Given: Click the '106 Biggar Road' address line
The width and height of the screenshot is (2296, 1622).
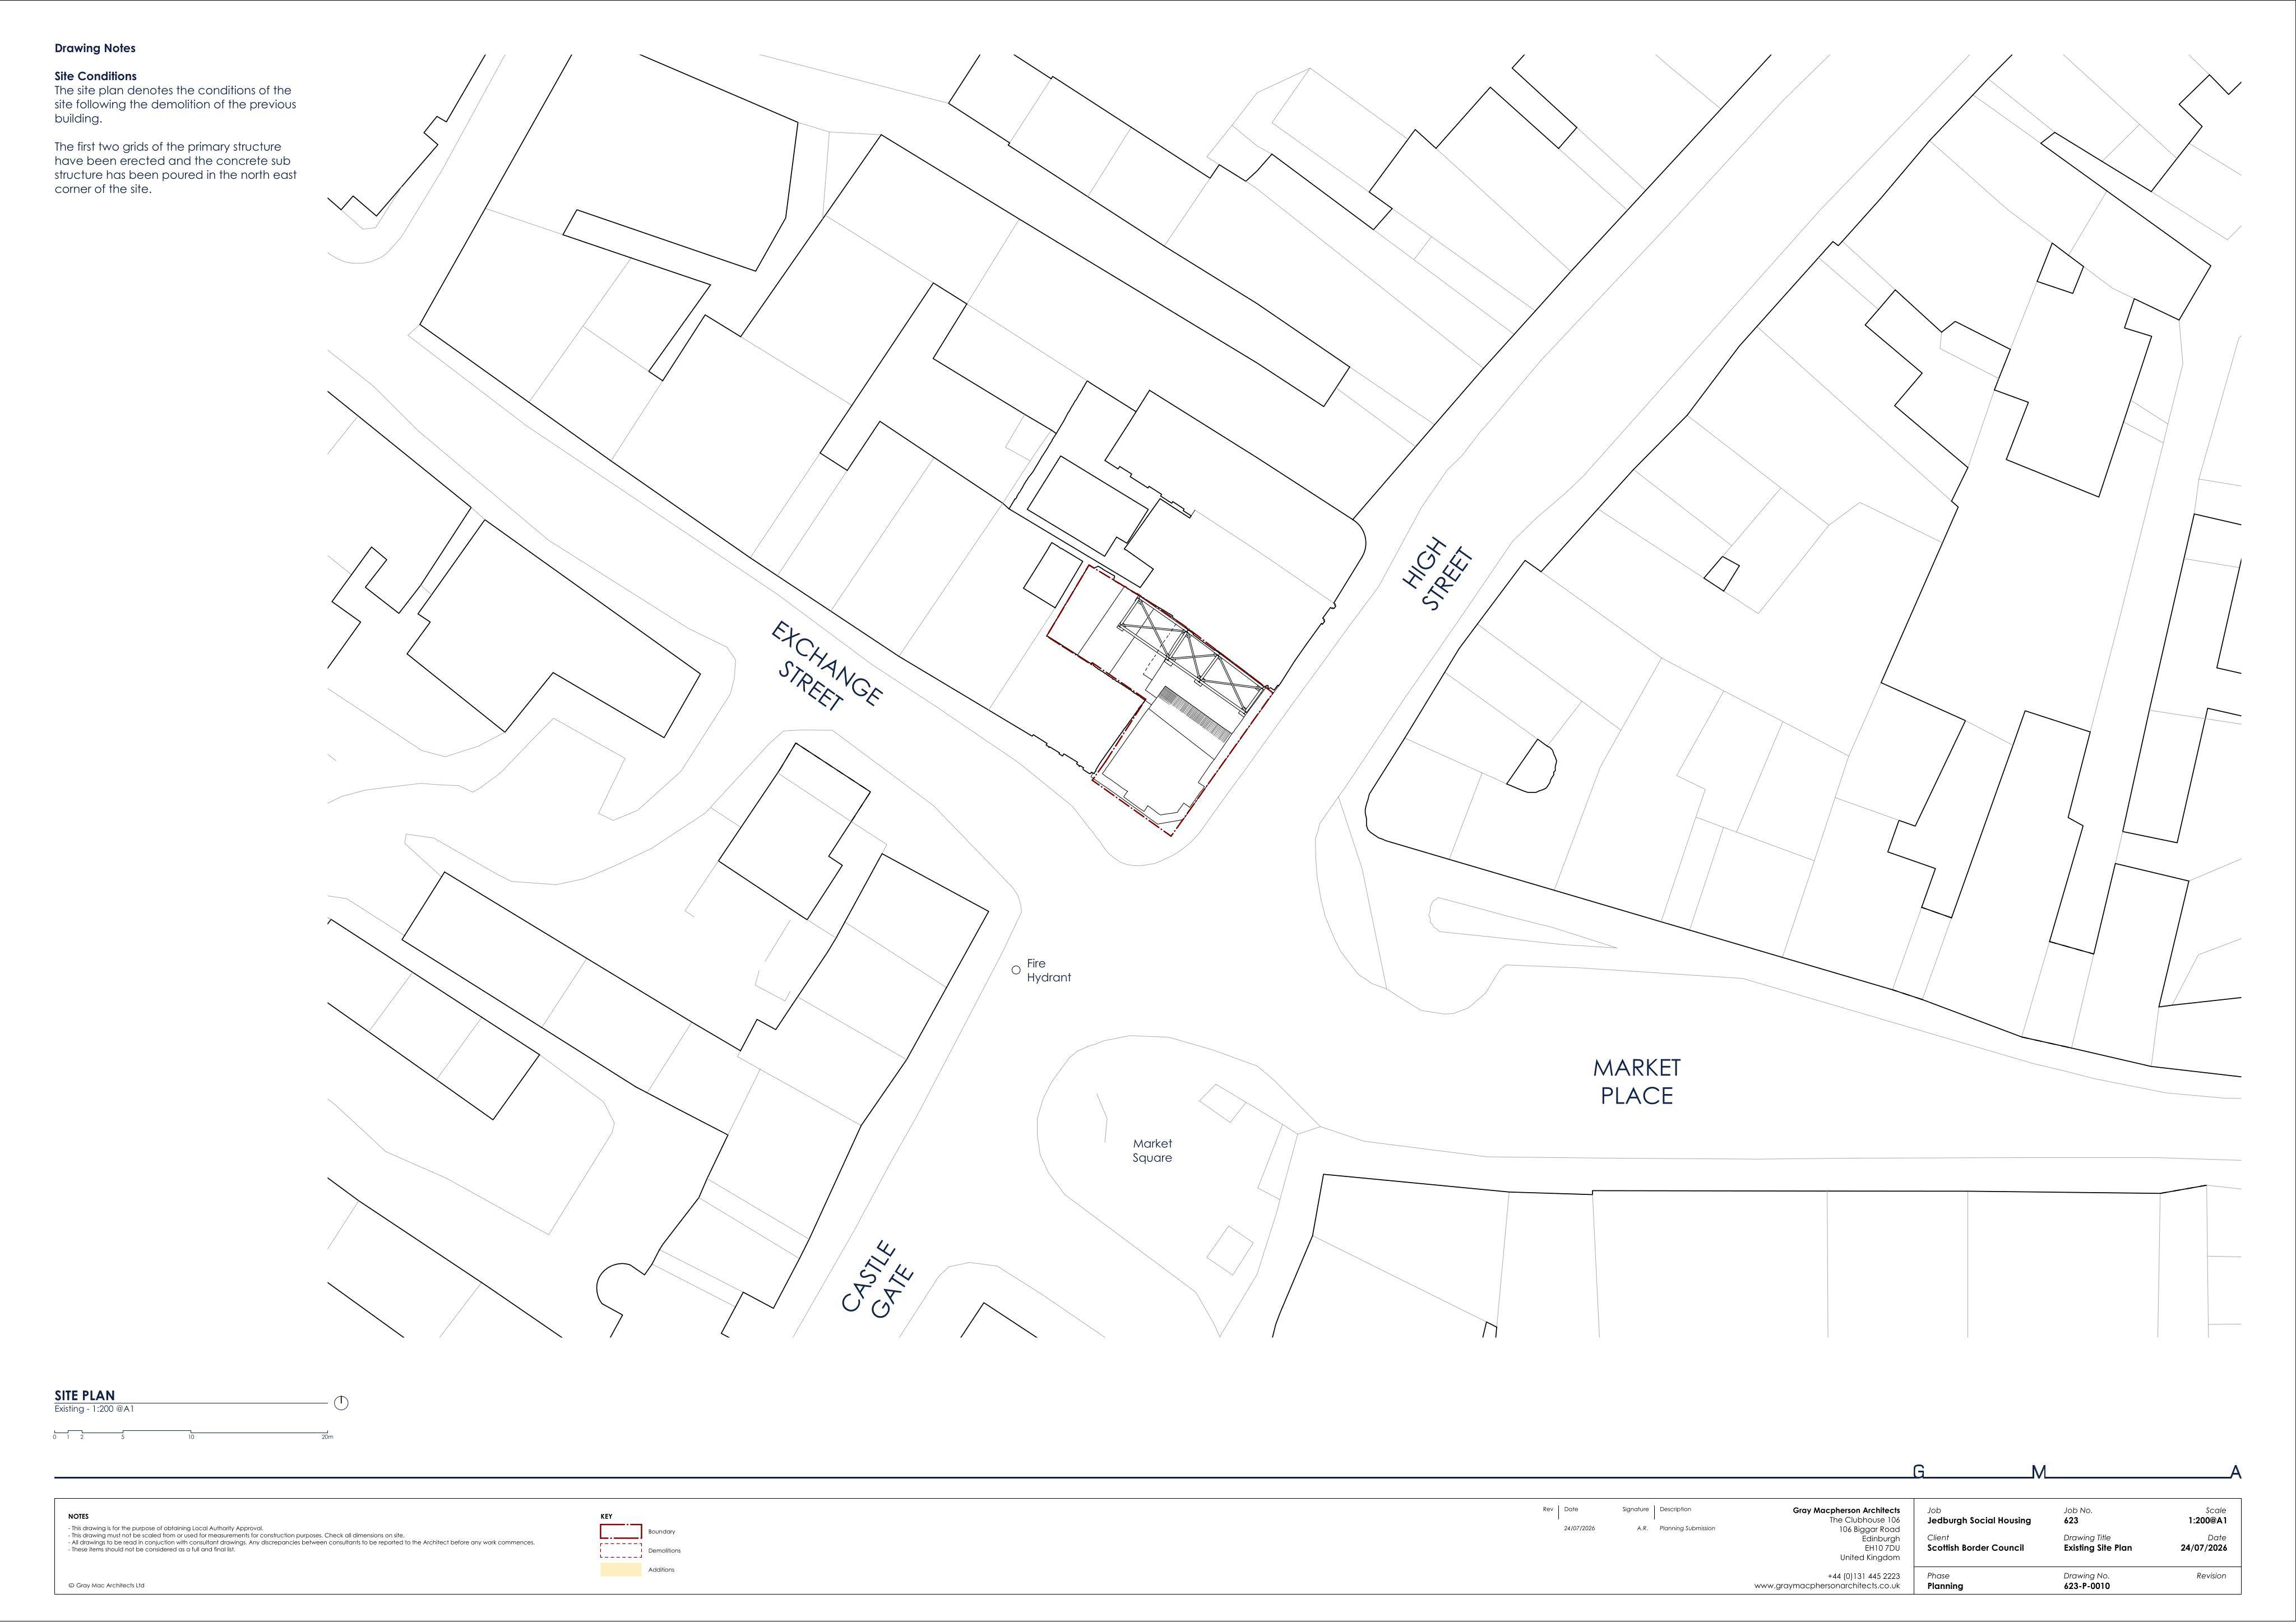Looking at the screenshot, I should click(x=1869, y=1529).
